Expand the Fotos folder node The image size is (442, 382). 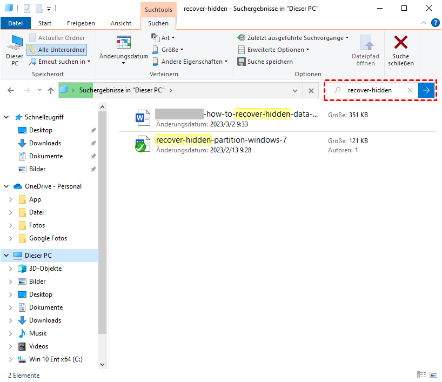coord(10,225)
